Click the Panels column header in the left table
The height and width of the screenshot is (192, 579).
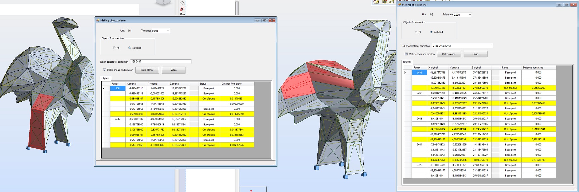coord(118,84)
